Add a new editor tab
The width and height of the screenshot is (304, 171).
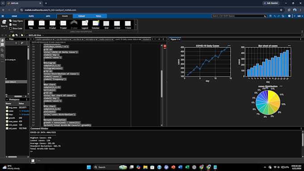pos(159,39)
